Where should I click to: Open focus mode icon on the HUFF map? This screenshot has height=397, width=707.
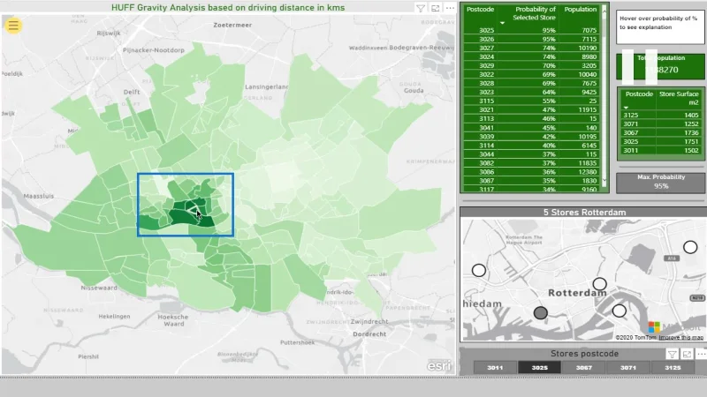click(435, 8)
